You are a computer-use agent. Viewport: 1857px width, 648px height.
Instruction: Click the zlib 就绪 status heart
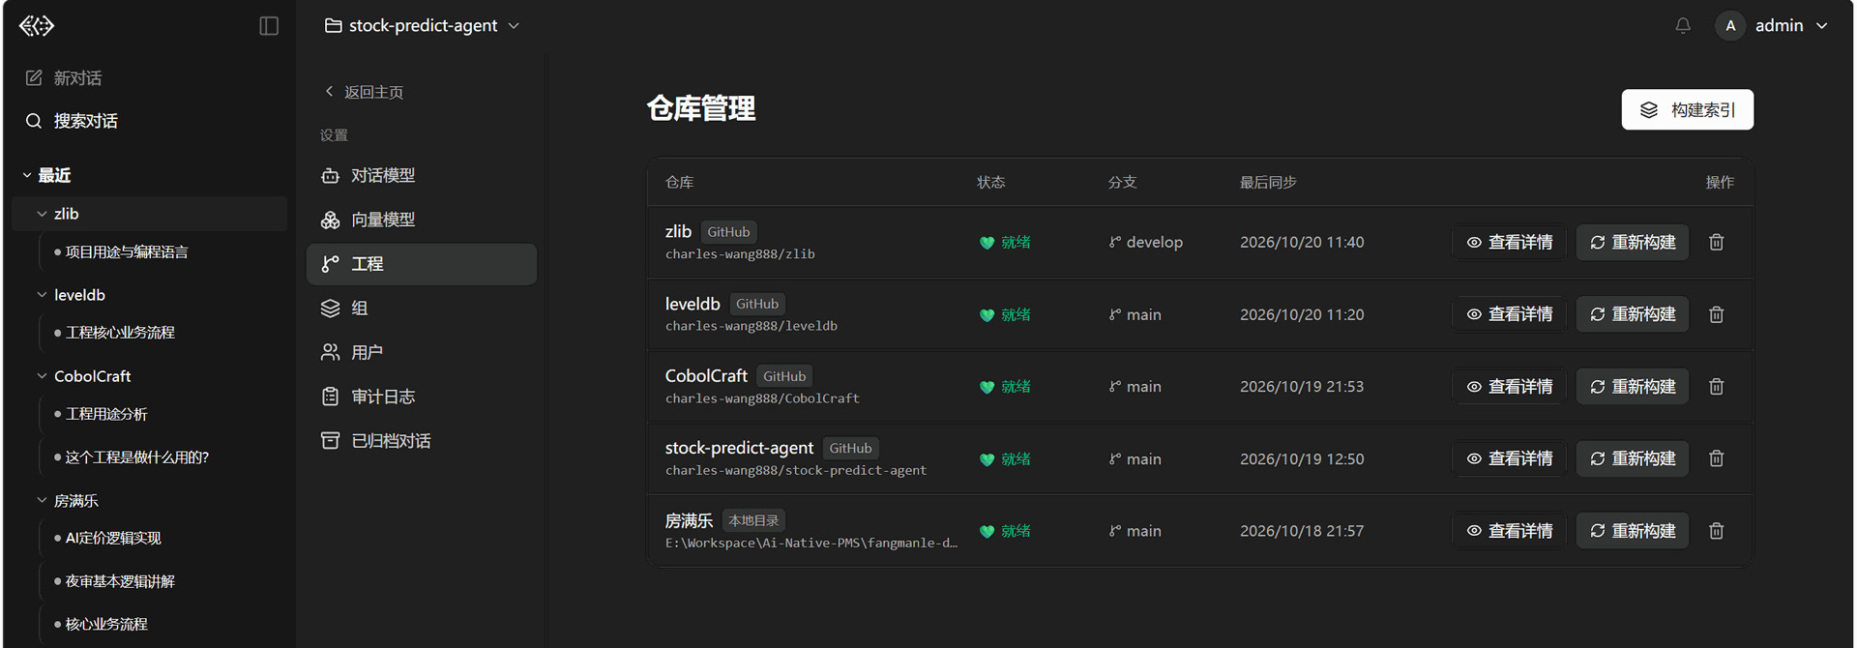tap(987, 243)
